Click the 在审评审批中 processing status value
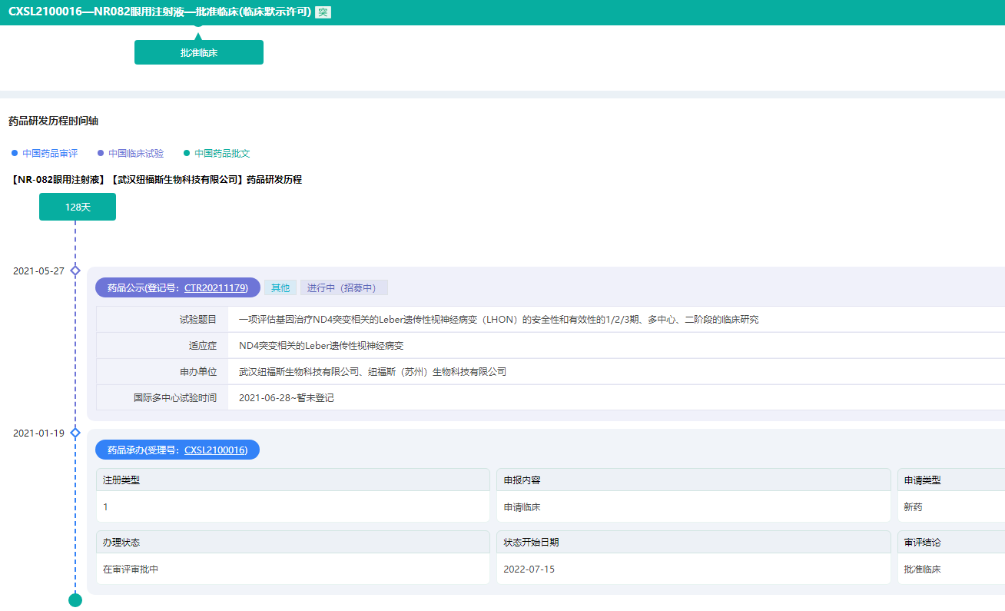This screenshot has width=1005, height=611. pyautogui.click(x=131, y=569)
